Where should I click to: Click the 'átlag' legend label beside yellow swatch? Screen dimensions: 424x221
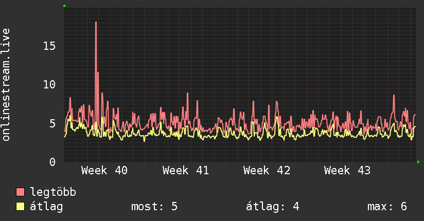46,207
